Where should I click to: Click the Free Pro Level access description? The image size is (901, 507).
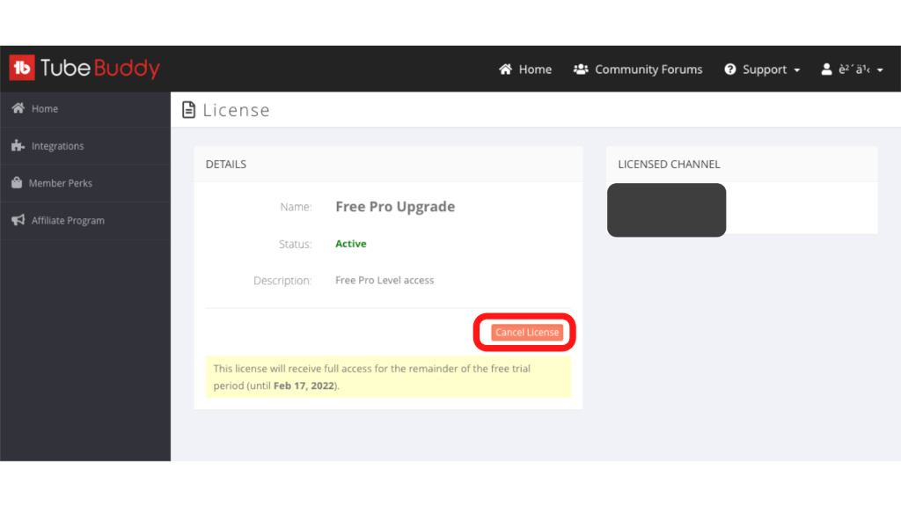[x=385, y=280]
